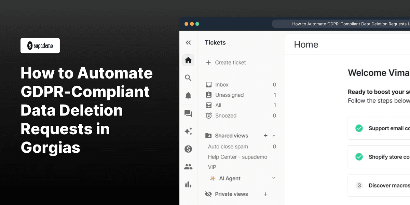The image size is (410, 205).
Task: Open the VIP shared view
Action: tap(212, 167)
